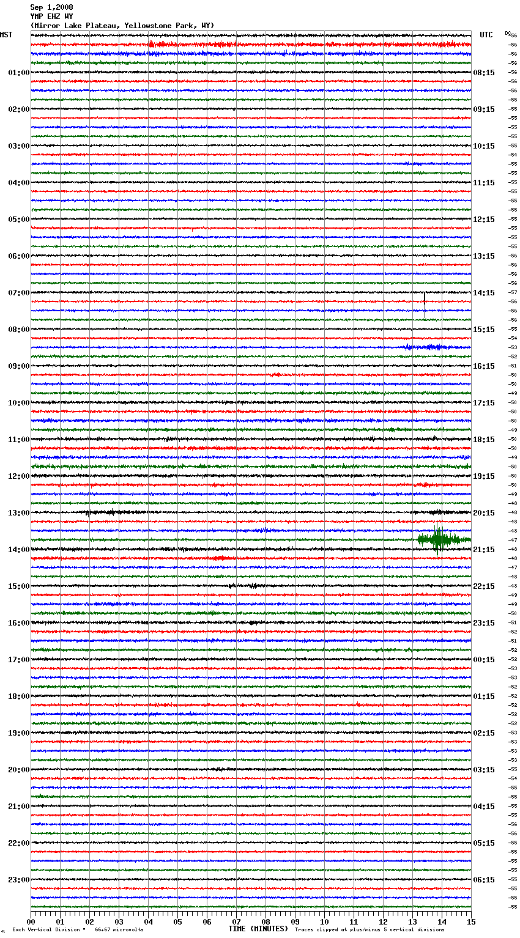This screenshot has height=938, width=520.
Task: Click the 19:00 MST time label
Action: [x=19, y=733]
